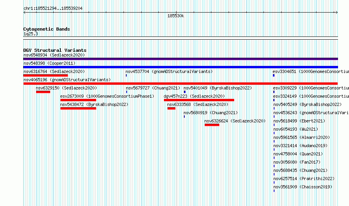This screenshot has height=206, width=349.
Task: Open nsv6316764 (Sedlazeck2020) label
Action: point(54,71)
